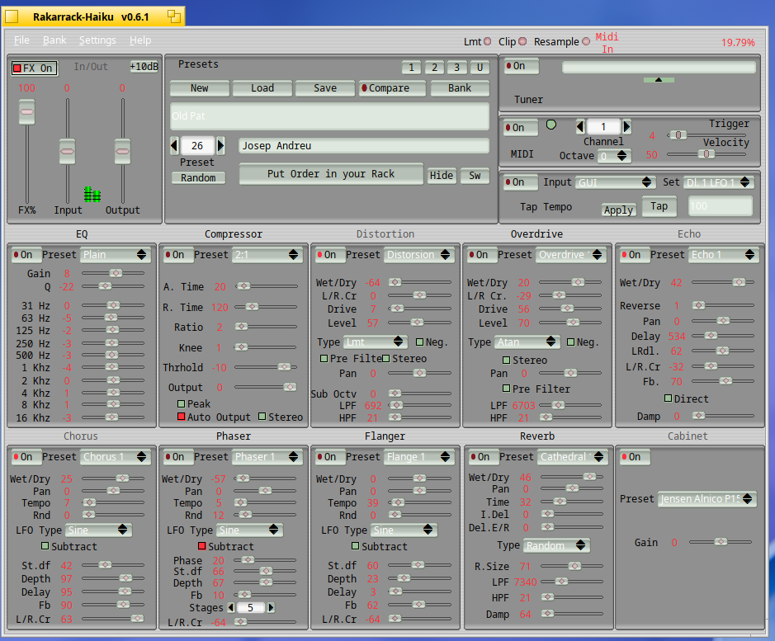Screen dimensions: 775x641
Task: Open the Distortion Type Lmt dropdown
Action: point(376,342)
